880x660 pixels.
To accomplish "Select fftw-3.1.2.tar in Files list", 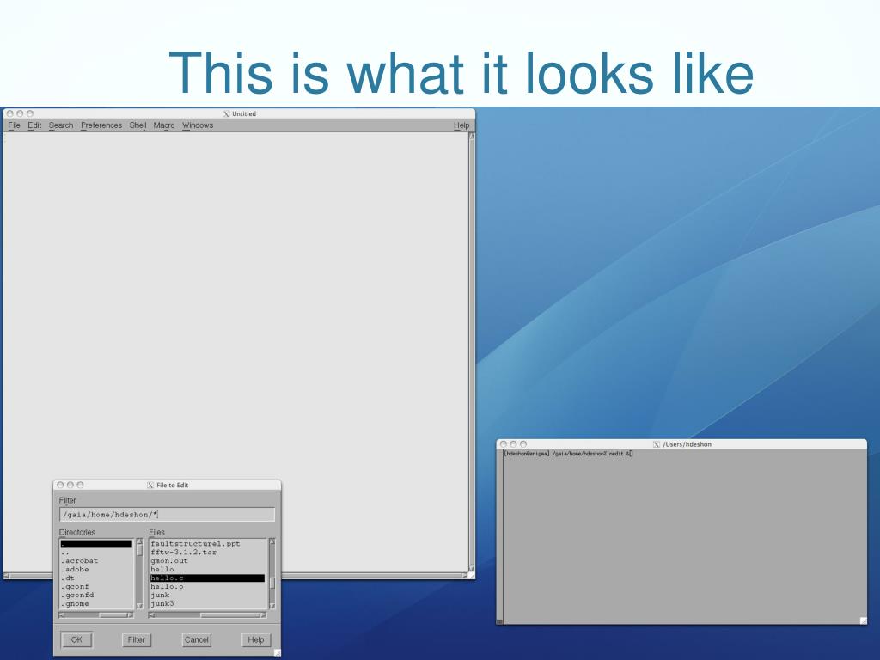I will click(x=208, y=553).
